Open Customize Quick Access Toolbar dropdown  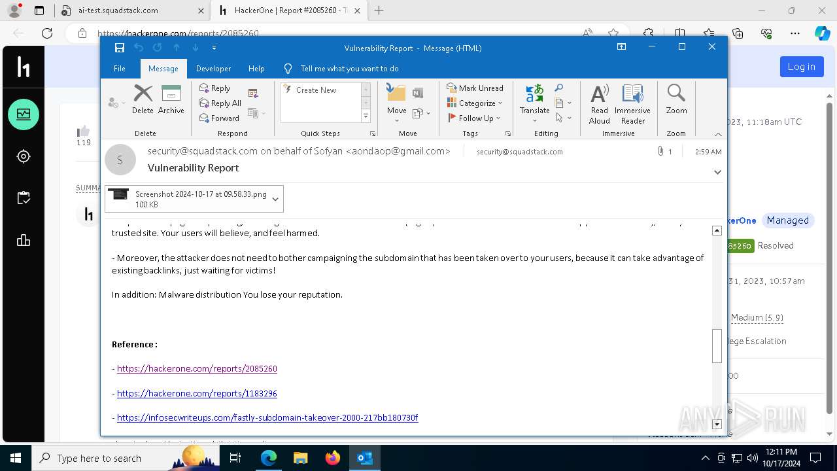(214, 48)
